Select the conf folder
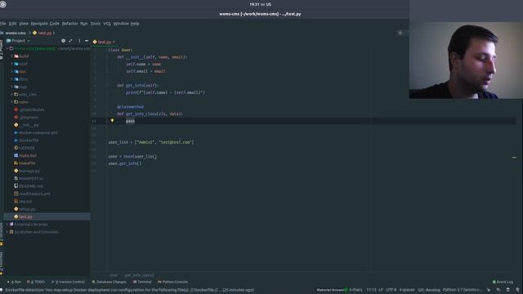 (x=23, y=64)
